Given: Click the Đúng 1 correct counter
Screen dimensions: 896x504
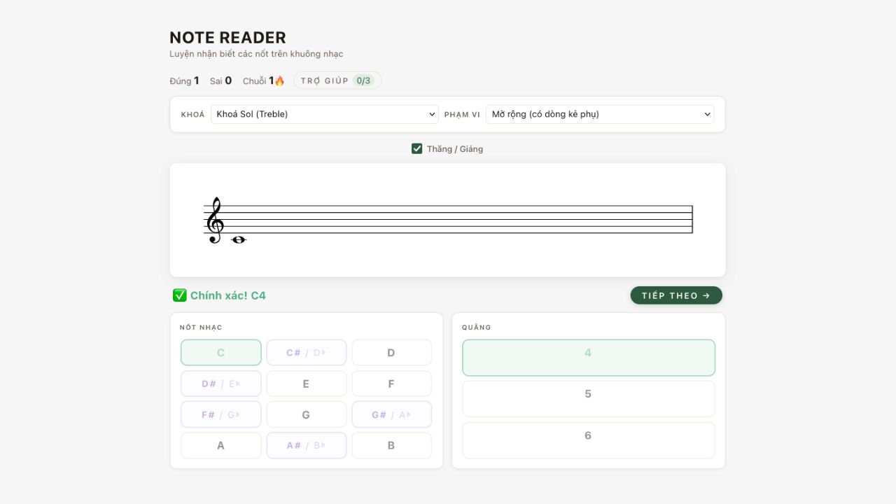Looking at the screenshot, I should (184, 80).
